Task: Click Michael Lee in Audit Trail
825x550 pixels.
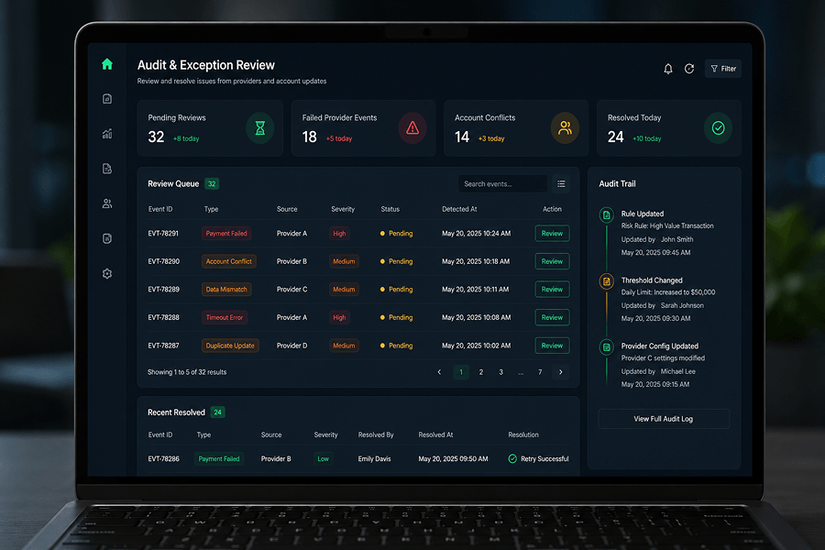Action: (678, 371)
